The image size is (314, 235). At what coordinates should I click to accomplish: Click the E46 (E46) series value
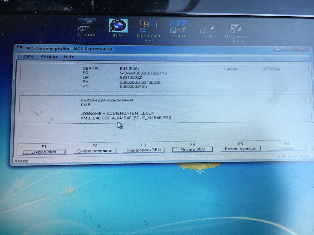[x=130, y=69]
